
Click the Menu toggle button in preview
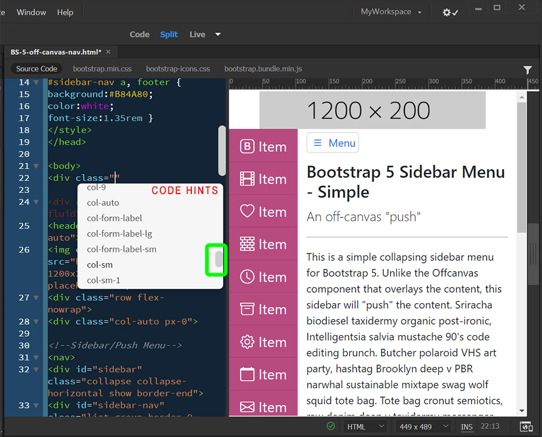click(x=333, y=143)
